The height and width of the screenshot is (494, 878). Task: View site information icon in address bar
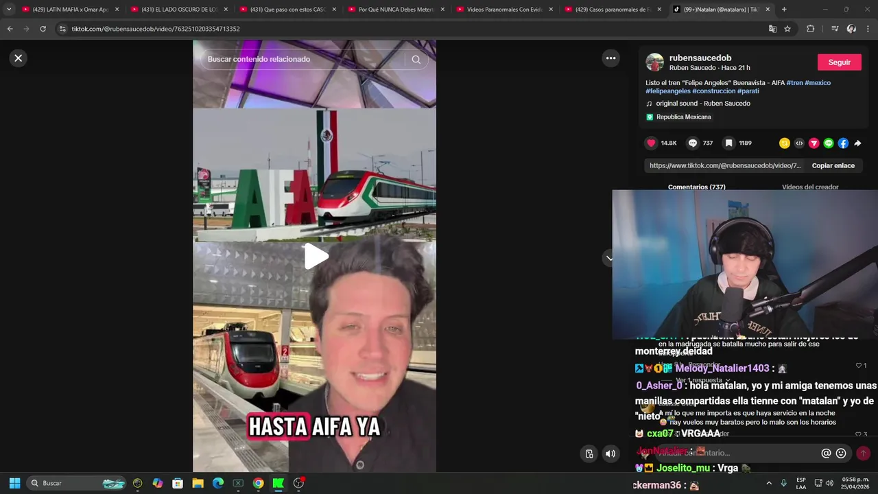[62, 29]
